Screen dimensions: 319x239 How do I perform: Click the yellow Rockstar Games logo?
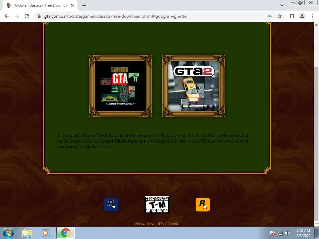tap(203, 204)
